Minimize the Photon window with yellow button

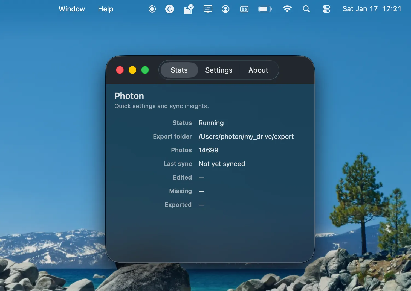pyautogui.click(x=132, y=70)
